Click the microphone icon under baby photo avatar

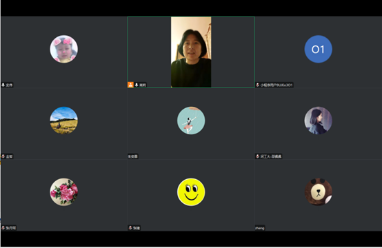[x=3, y=85]
